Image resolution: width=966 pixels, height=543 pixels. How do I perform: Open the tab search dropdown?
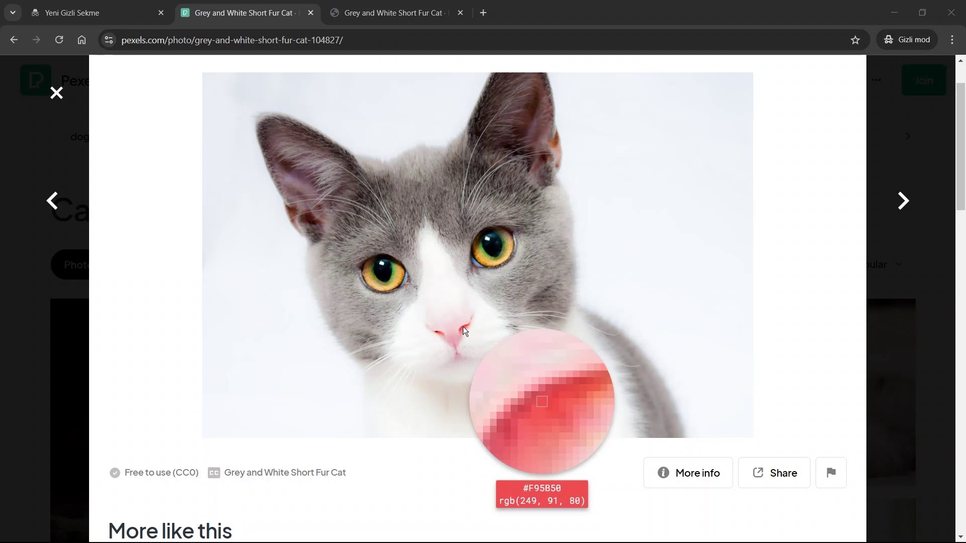click(x=13, y=13)
